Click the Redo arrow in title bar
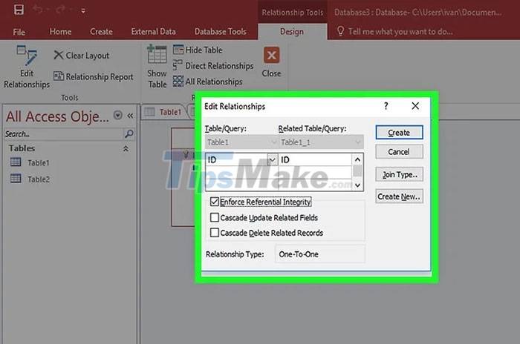Image resolution: width=520 pixels, height=344 pixels. (61, 10)
